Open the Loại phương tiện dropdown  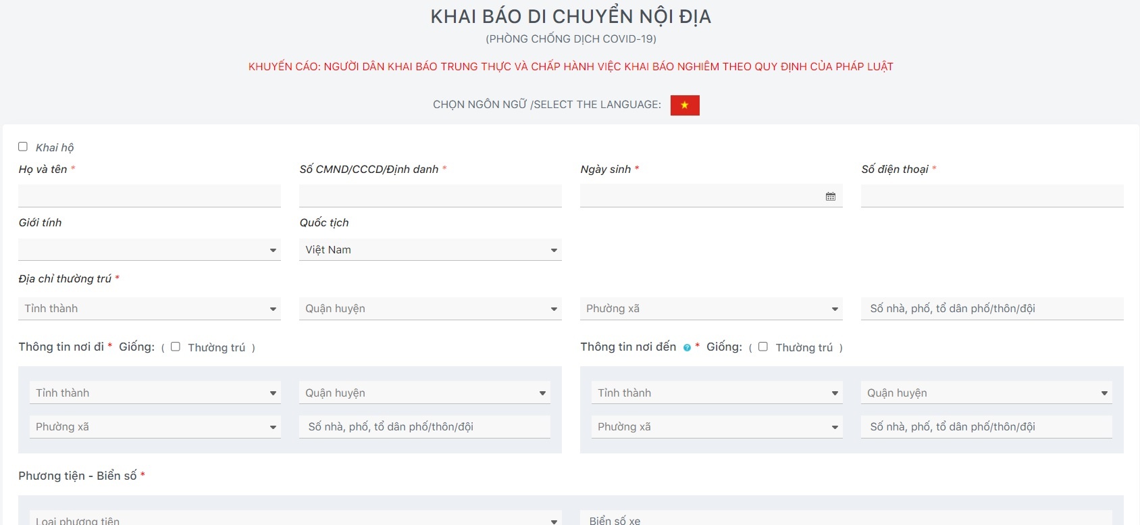point(295,519)
